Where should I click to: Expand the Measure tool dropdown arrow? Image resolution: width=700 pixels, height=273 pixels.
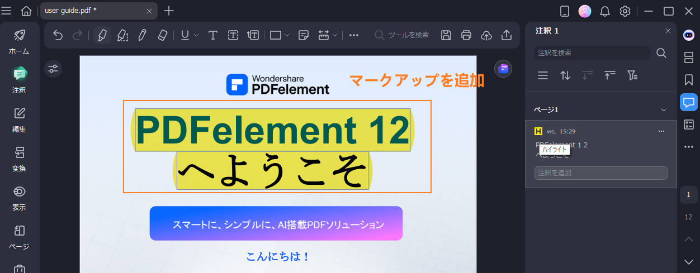[335, 35]
